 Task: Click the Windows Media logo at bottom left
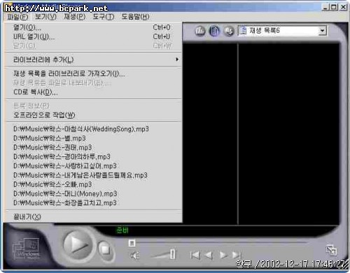(27, 249)
